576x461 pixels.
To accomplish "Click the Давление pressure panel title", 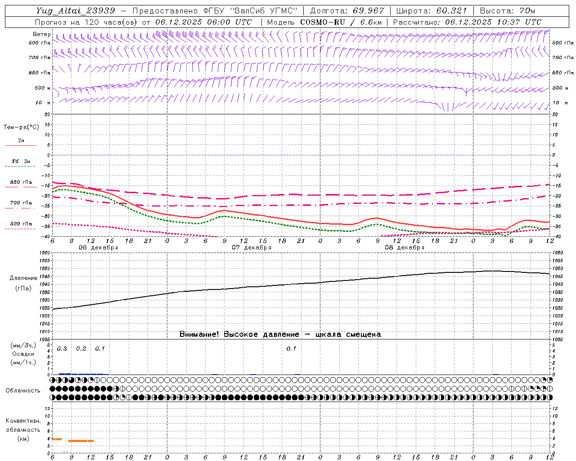I will point(23,278).
